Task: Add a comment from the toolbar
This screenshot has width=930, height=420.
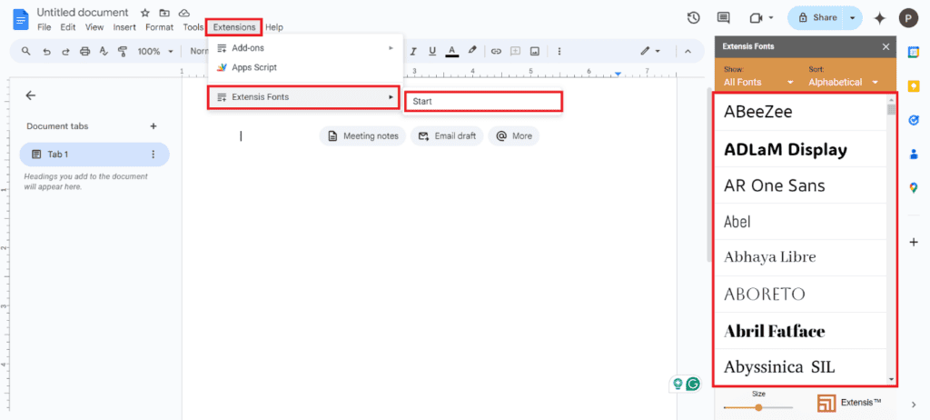Action: coord(516,51)
